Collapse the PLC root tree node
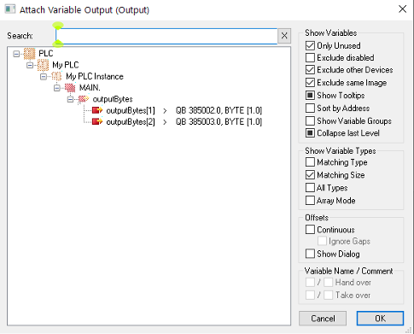414x334 pixels. (x=16, y=54)
